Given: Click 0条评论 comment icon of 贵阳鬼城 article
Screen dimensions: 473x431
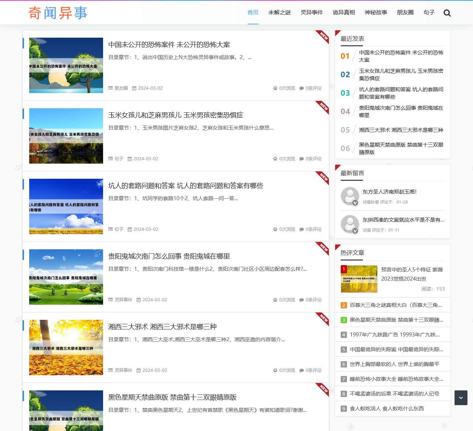Looking at the screenshot, I should [302, 300].
